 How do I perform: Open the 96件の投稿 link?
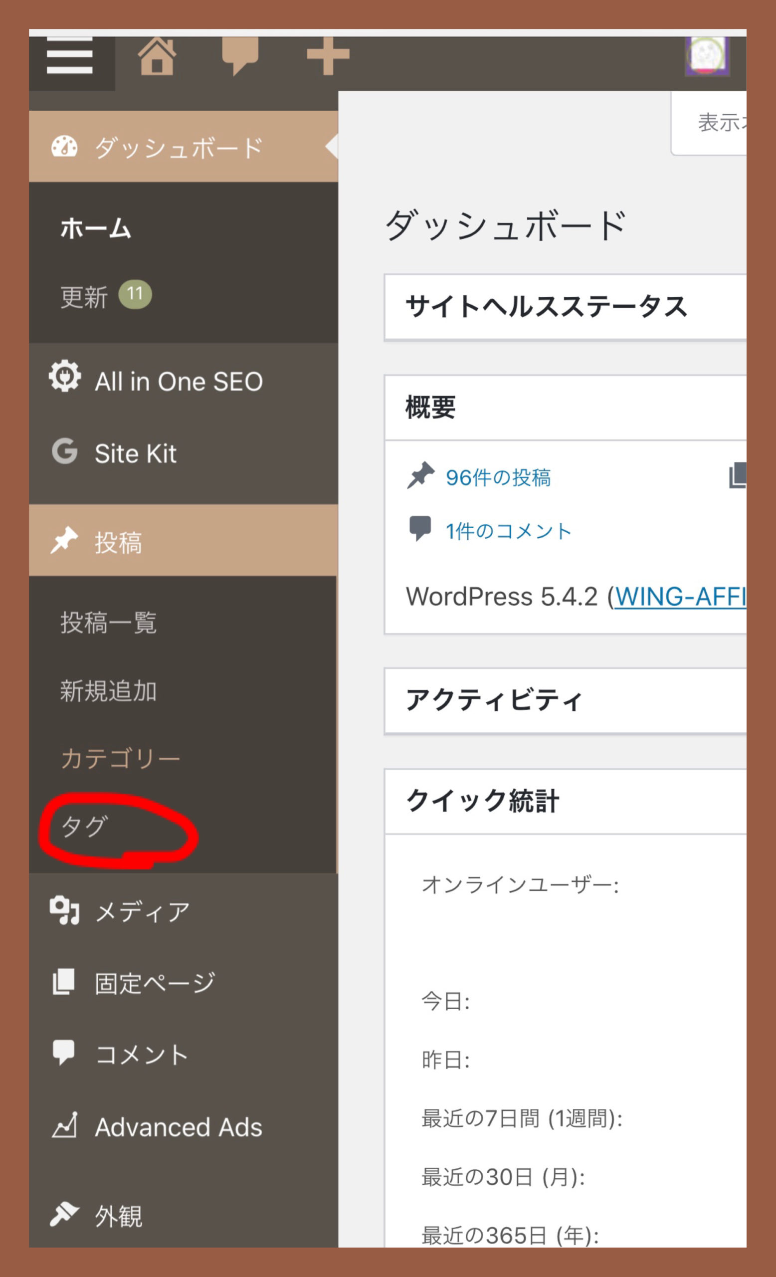498,477
